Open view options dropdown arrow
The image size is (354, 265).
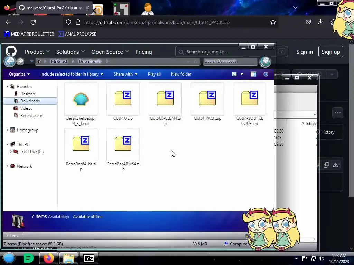tap(242, 74)
